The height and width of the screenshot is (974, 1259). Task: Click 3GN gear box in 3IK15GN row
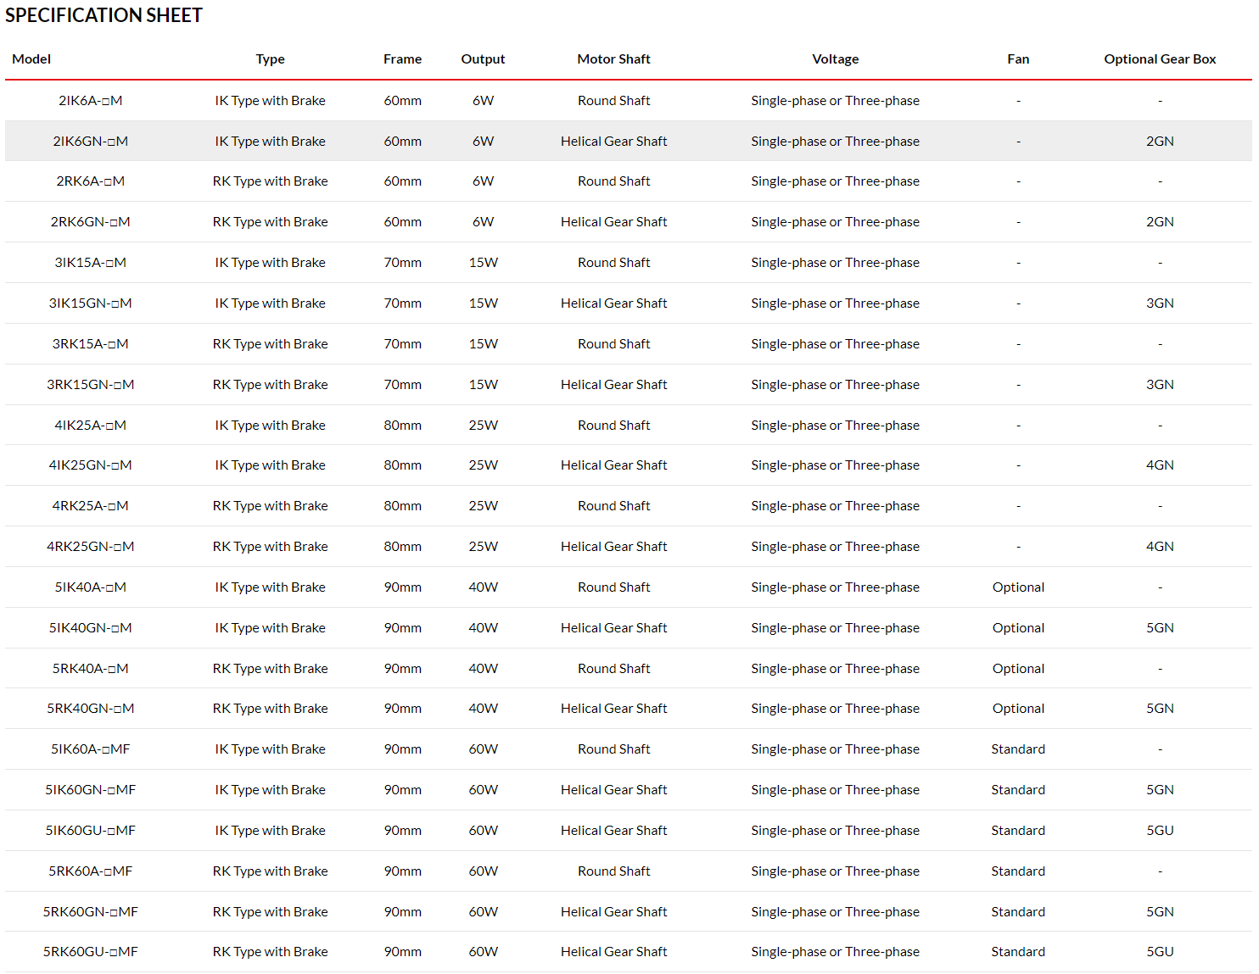click(1160, 303)
